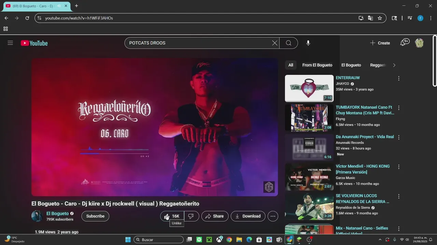Click the video player to pause

click(155, 127)
